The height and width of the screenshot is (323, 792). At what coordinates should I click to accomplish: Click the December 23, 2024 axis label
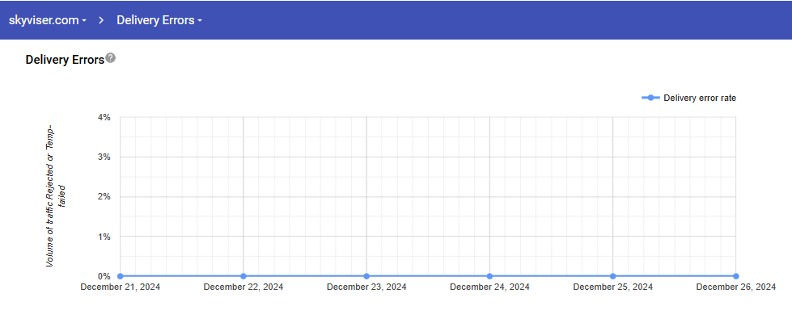tap(366, 287)
